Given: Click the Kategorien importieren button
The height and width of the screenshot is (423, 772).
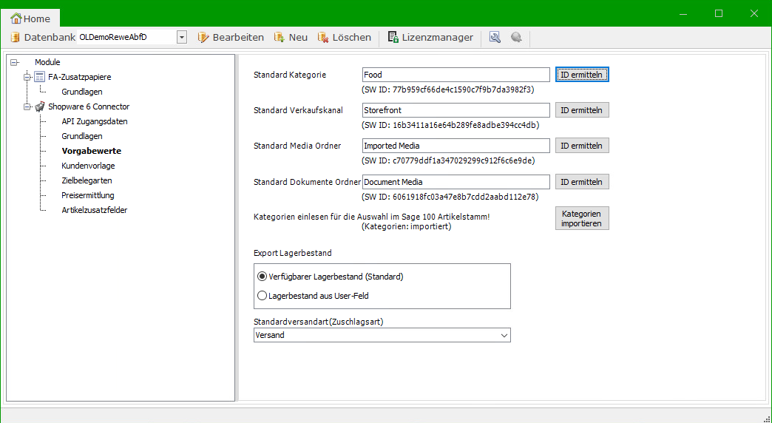Looking at the screenshot, I should [582, 218].
